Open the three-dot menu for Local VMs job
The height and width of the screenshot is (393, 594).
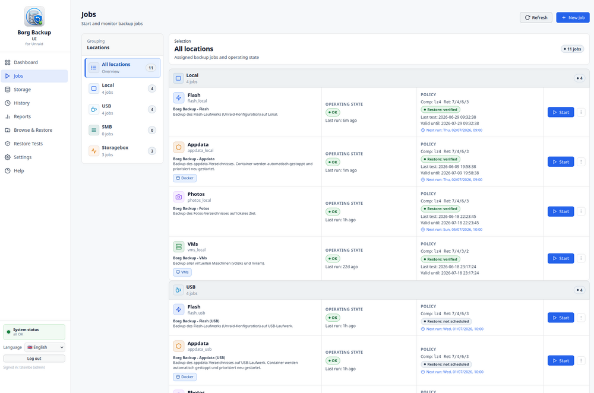581,258
